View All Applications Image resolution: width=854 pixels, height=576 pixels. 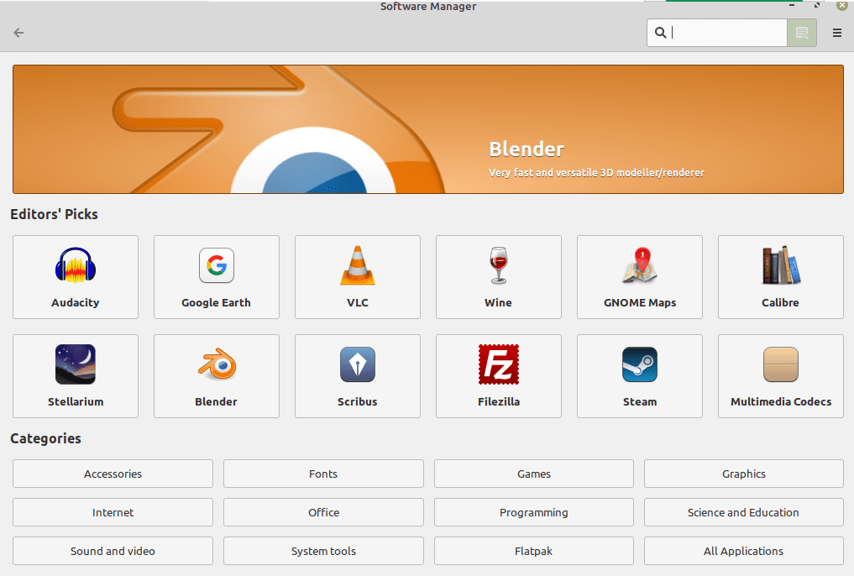743,551
